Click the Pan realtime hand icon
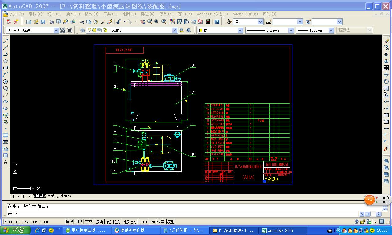 (143, 22)
